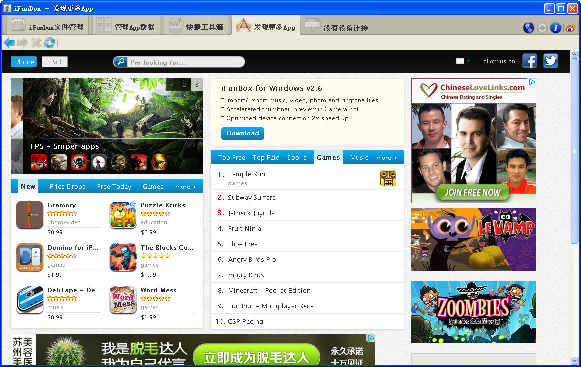The width and height of the screenshot is (581, 367).
Task: Expand more categories in the top charts
Action: click(387, 158)
